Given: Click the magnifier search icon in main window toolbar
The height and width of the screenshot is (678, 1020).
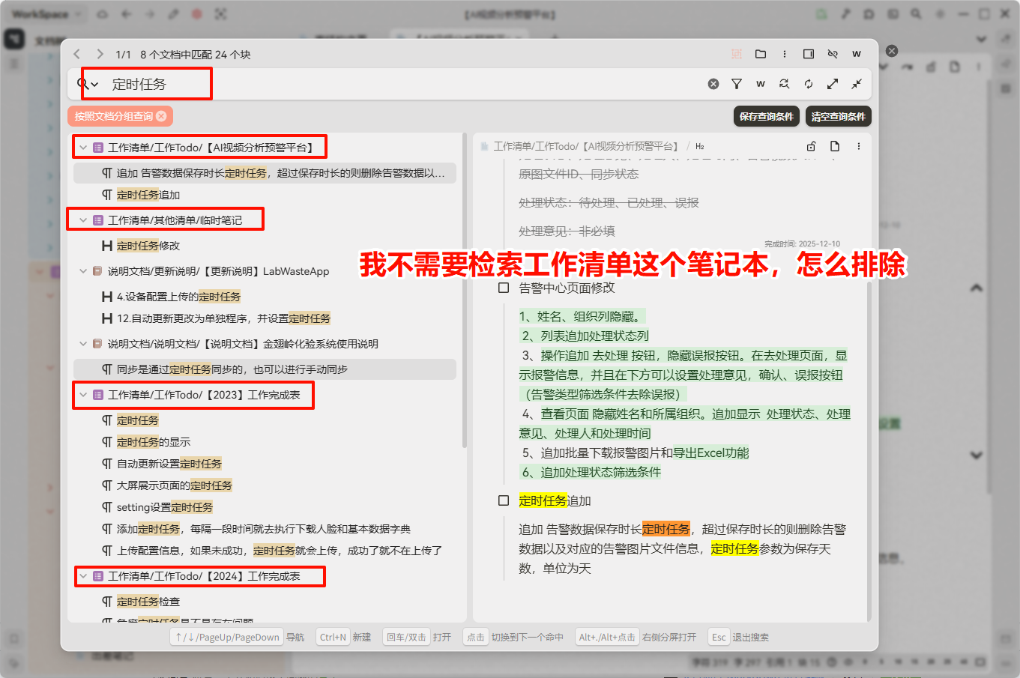Looking at the screenshot, I should 916,14.
